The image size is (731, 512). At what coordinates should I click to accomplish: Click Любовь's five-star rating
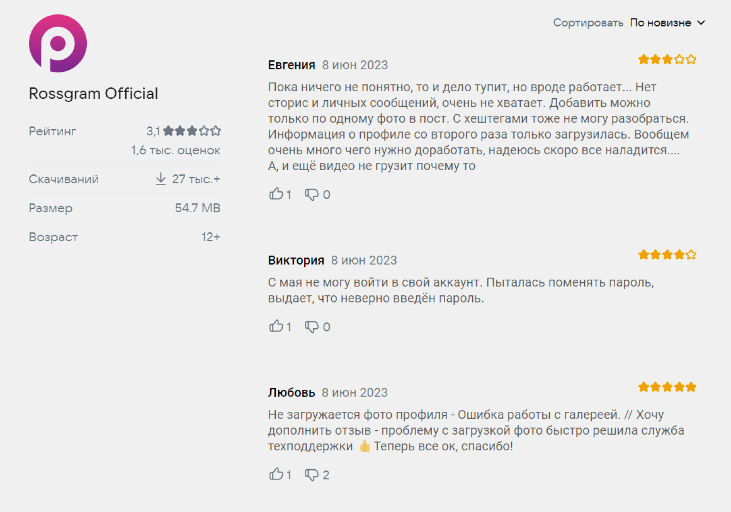coord(667,387)
